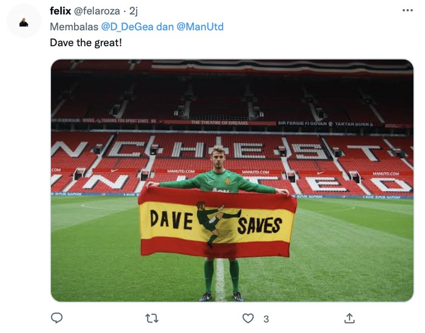Image resolution: width=425 pixels, height=333 pixels.
Task: Click the Membalas reply label
Action: pyautogui.click(x=74, y=27)
